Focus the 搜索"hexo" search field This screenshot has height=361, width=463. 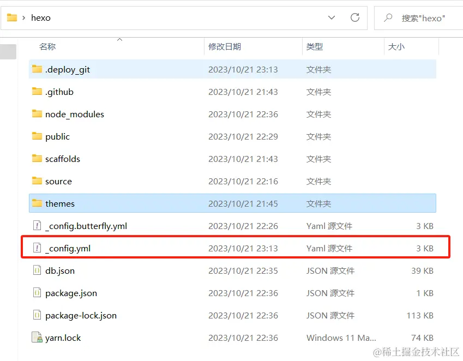click(x=419, y=18)
